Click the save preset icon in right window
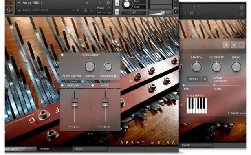Image resolution: width=251 pixels, height=155 pixels. point(192,13)
